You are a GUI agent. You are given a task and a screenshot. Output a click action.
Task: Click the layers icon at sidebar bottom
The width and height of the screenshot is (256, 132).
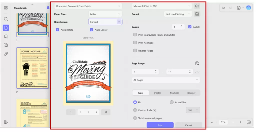(x=6, y=122)
